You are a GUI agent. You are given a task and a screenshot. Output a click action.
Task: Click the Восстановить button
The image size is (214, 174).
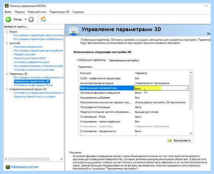click(x=180, y=141)
